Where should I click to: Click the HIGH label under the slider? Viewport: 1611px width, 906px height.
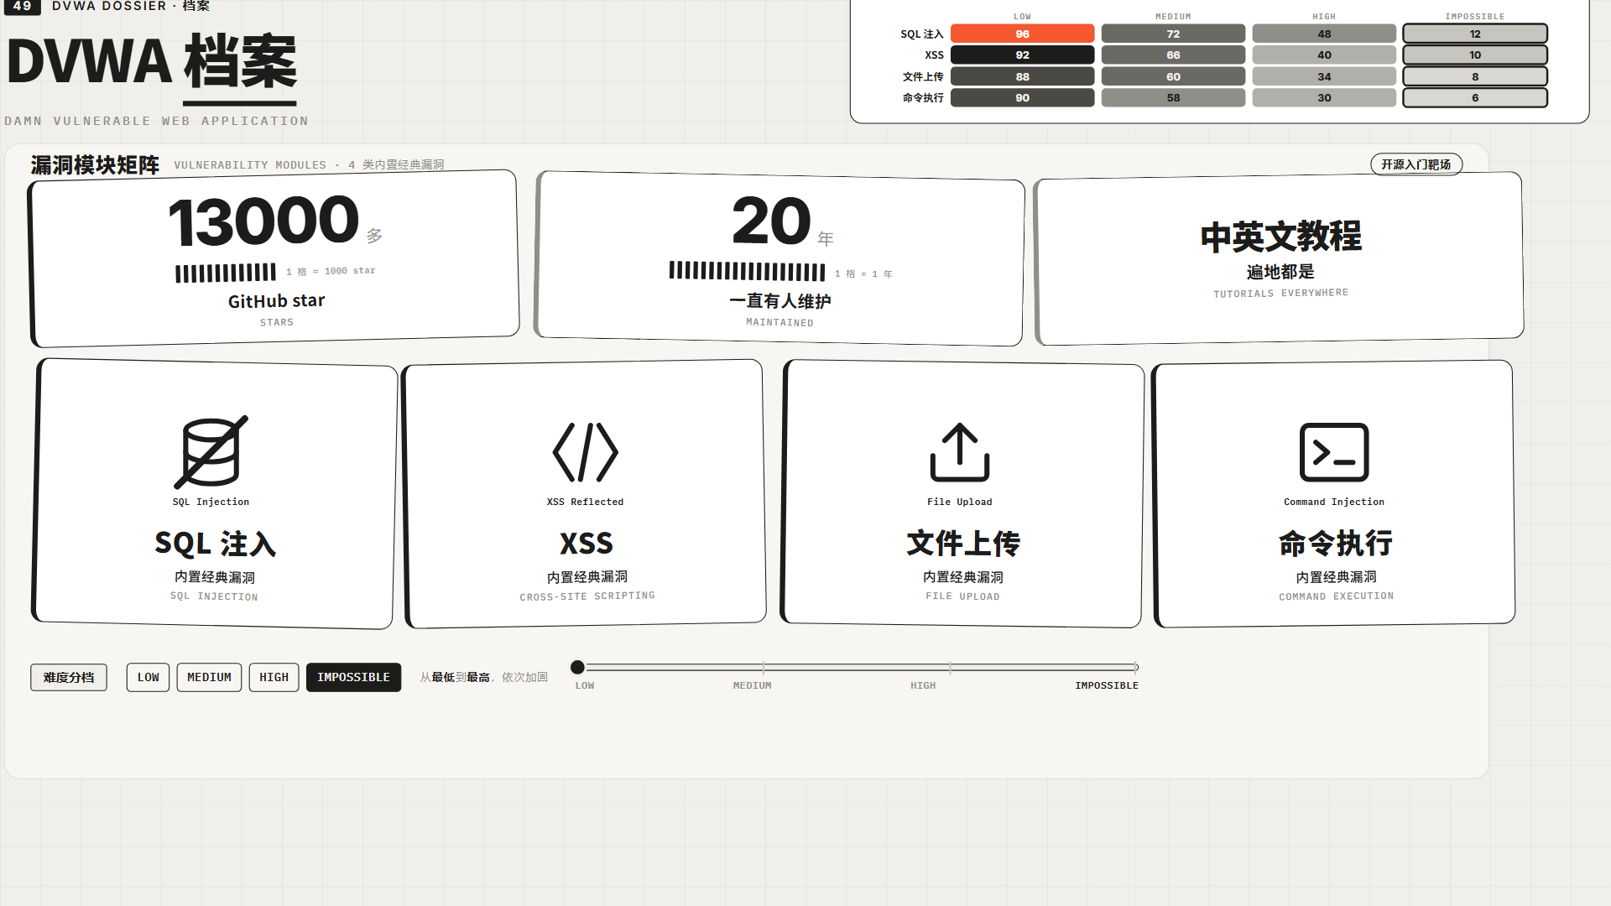(x=923, y=685)
